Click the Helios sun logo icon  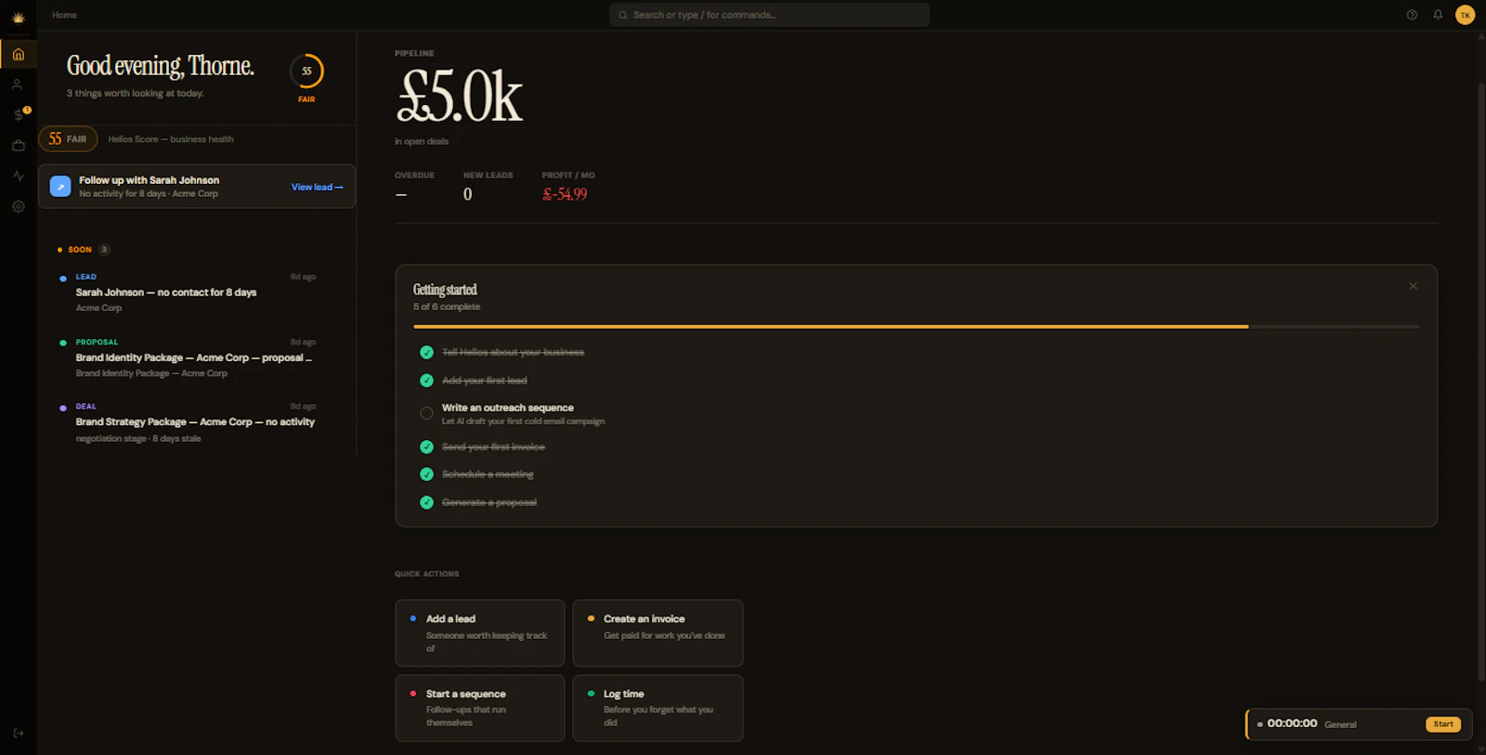(18, 16)
